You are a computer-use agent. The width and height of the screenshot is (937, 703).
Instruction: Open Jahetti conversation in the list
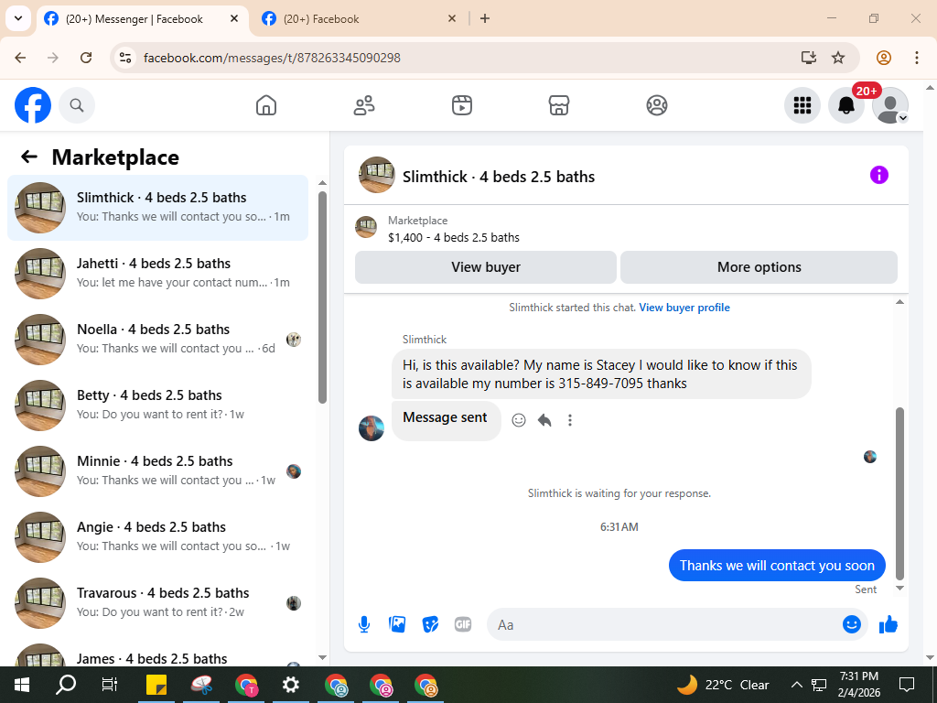[157, 273]
